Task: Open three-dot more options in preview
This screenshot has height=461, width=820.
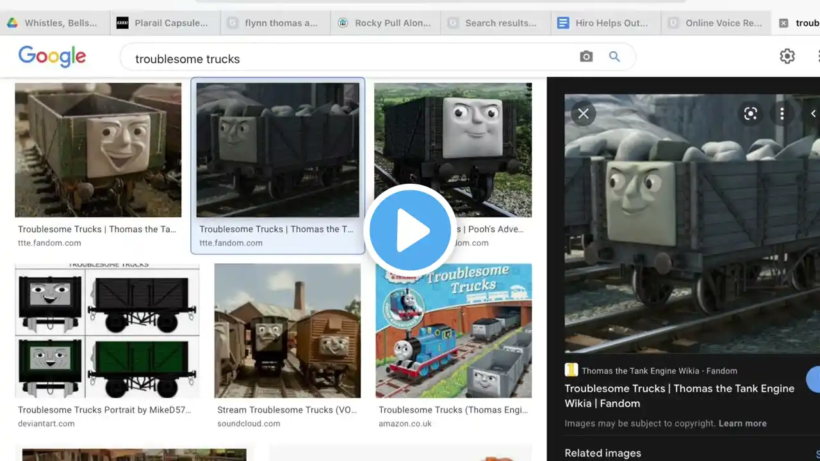Action: pyautogui.click(x=782, y=113)
